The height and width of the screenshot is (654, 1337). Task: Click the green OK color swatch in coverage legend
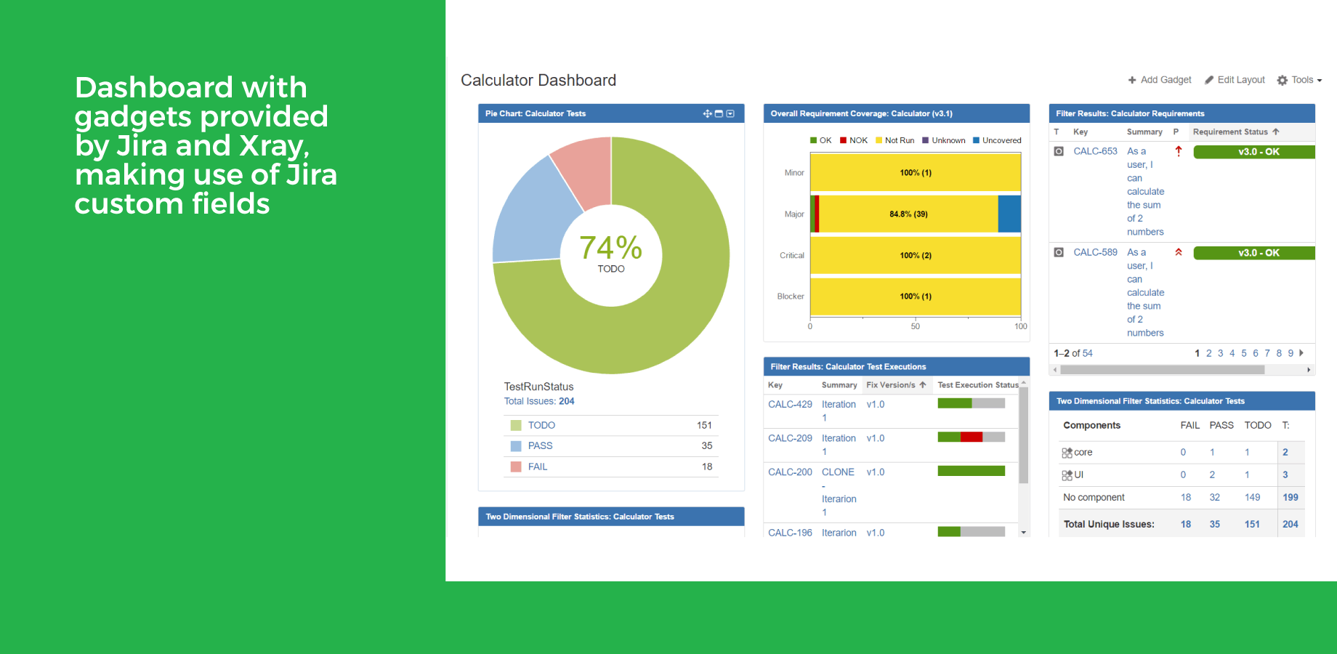pyautogui.click(x=813, y=140)
